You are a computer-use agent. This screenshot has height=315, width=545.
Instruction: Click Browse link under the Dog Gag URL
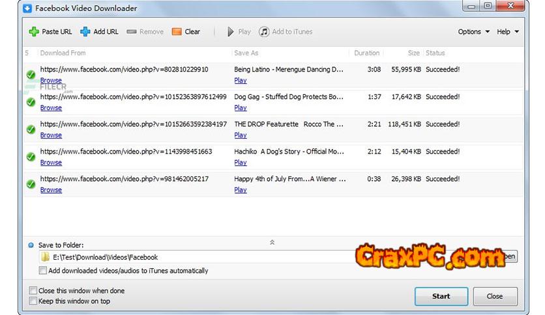[x=51, y=108]
